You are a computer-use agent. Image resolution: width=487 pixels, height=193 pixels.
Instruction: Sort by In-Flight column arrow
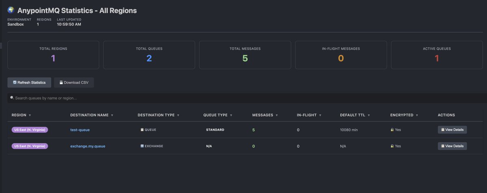320,115
